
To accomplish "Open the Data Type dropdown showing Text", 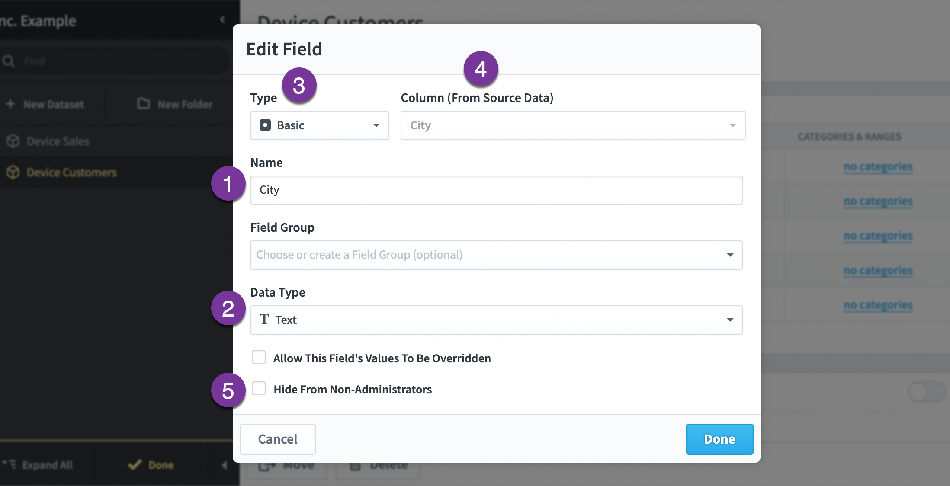I will coord(497,320).
